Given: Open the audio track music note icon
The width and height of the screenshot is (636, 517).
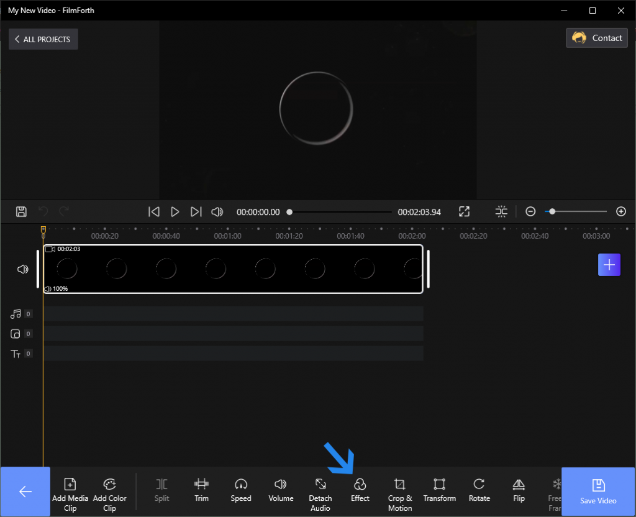Looking at the screenshot, I should point(16,314).
